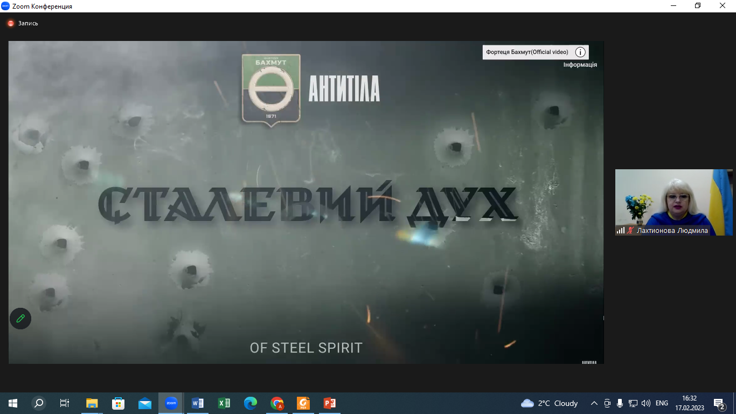Viewport: 736px width, 414px height.
Task: Click the Фортеця Бахмут video title link
Action: 527,52
